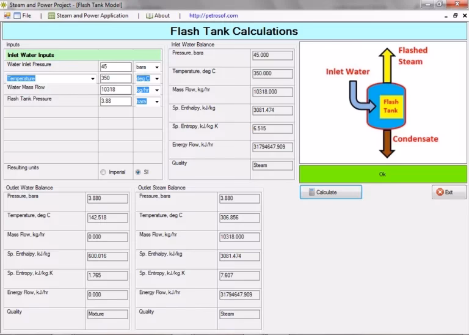
Task: Click the temperature value field showing 350
Action: [x=115, y=78]
